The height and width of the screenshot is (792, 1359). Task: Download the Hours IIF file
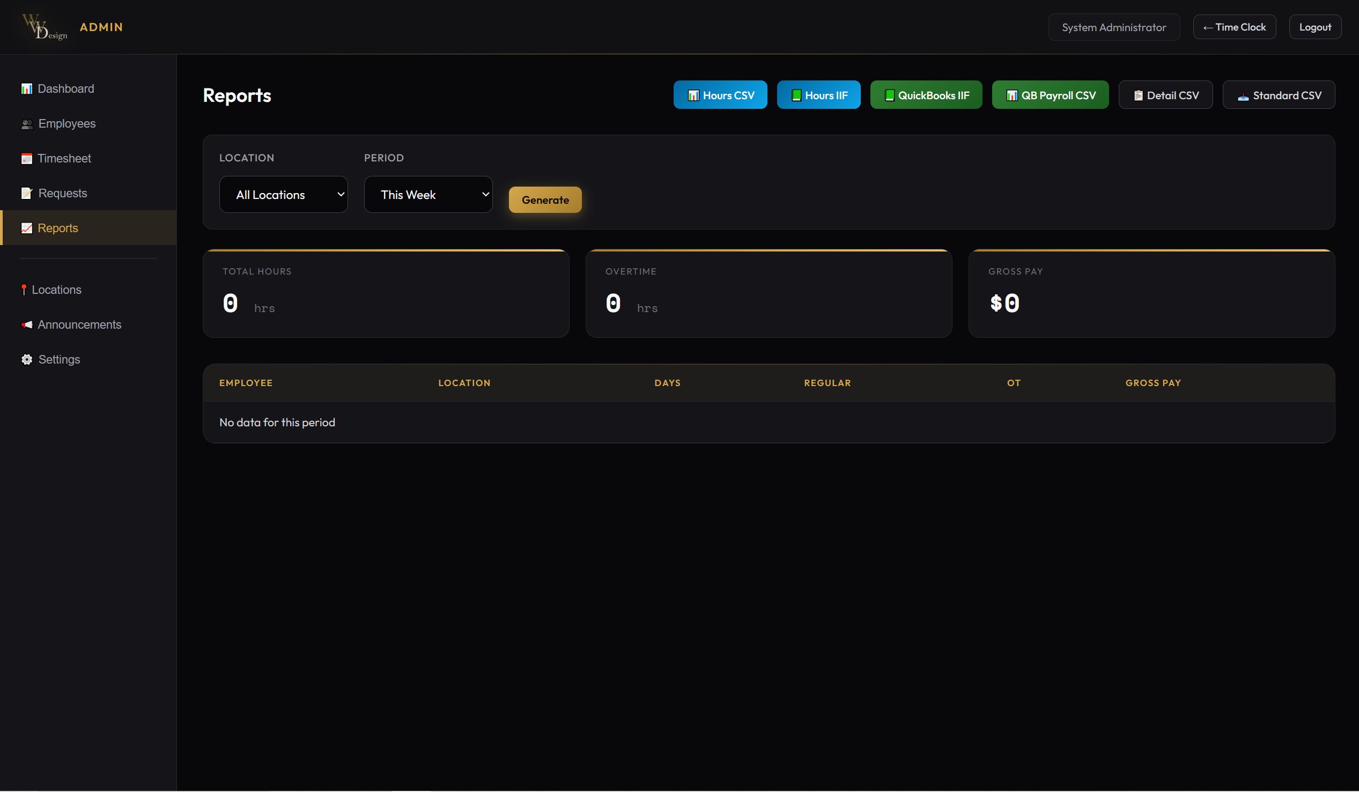coord(818,95)
